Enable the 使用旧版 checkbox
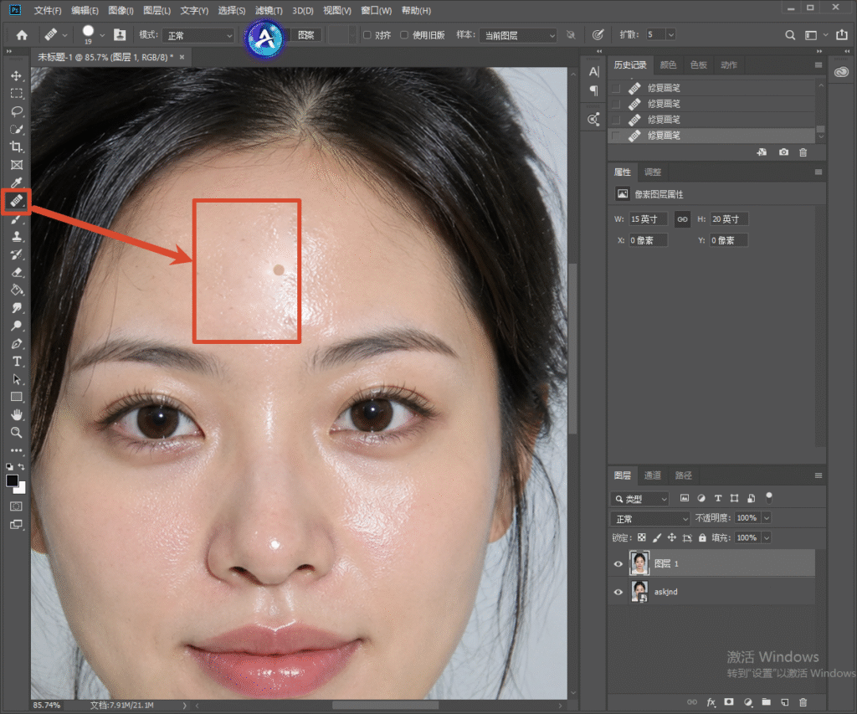The width and height of the screenshot is (857, 714). coord(404,35)
